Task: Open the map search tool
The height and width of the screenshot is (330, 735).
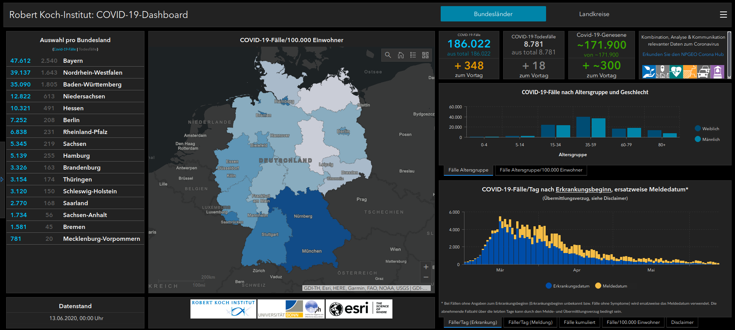Action: [388, 55]
